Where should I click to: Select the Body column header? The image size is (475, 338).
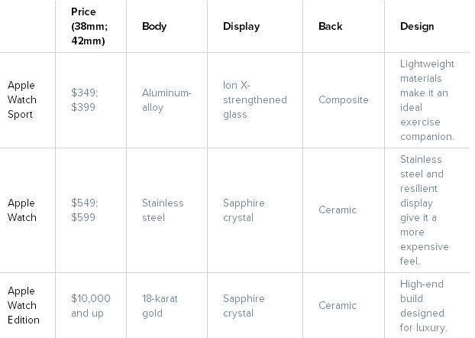[x=154, y=27]
